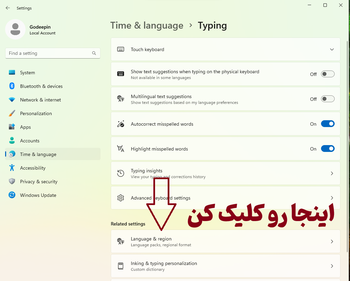This screenshot has width=350, height=281.
Task: Minimize the Settings window
Action: [309, 5]
